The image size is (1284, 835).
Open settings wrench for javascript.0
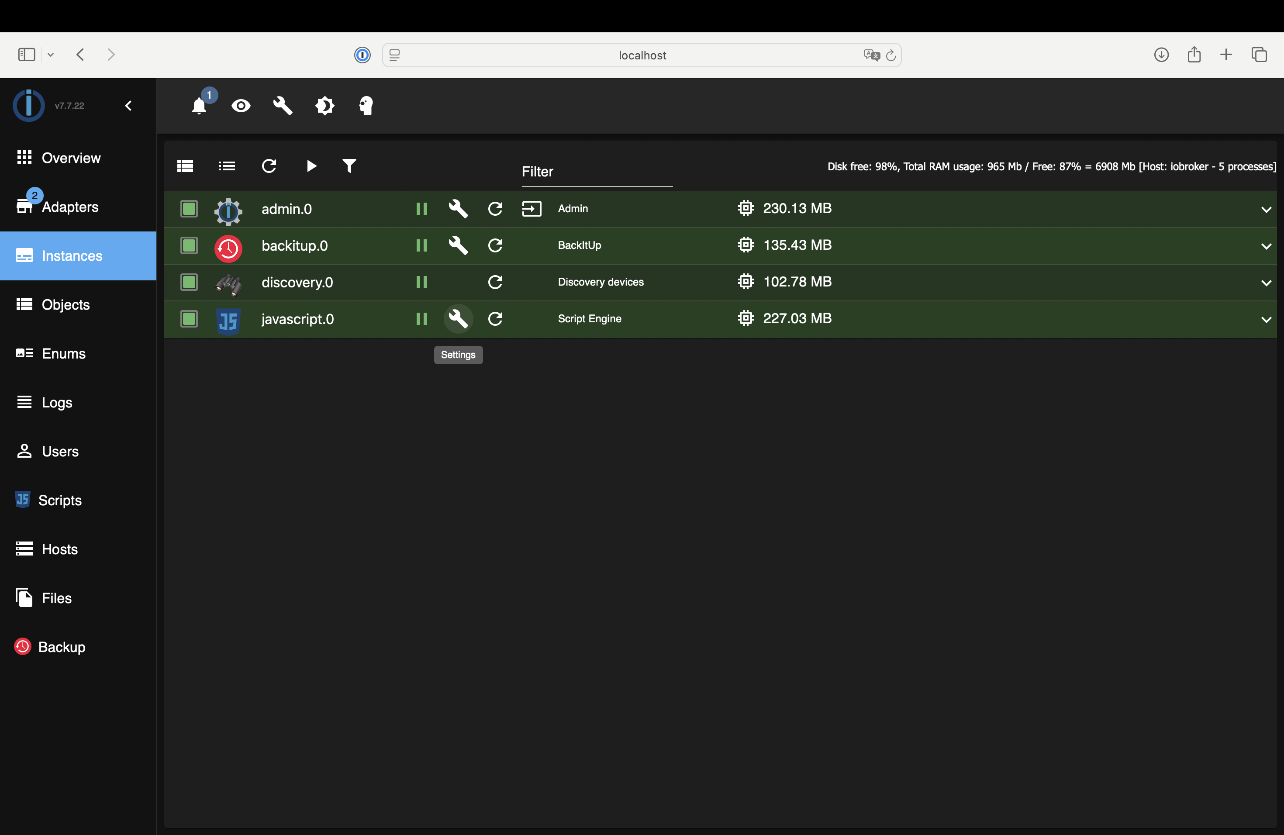pos(458,319)
